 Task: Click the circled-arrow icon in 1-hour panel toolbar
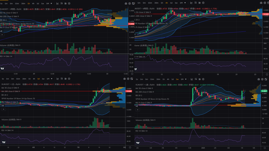click(x=69, y=3)
